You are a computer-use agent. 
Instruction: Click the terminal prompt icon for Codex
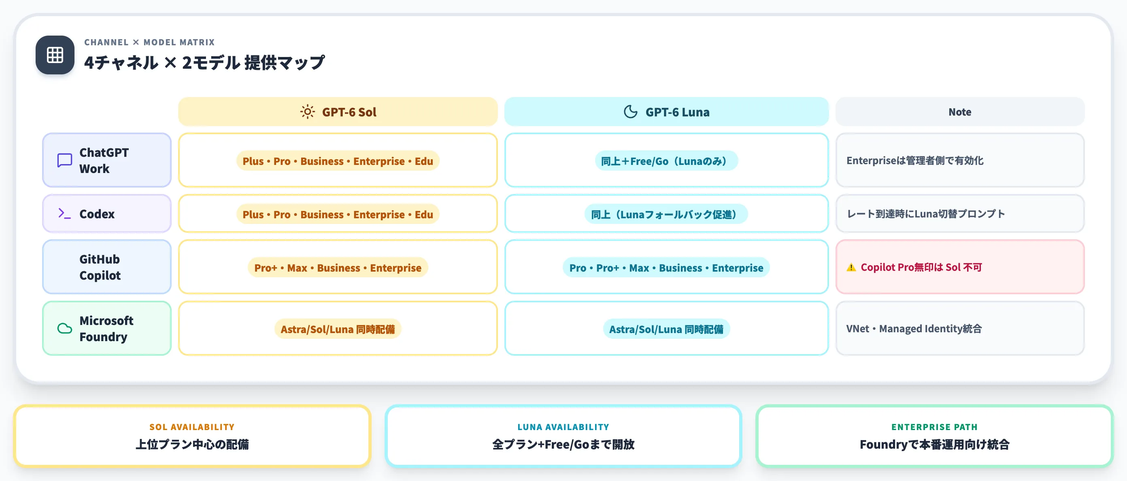pyautogui.click(x=65, y=214)
